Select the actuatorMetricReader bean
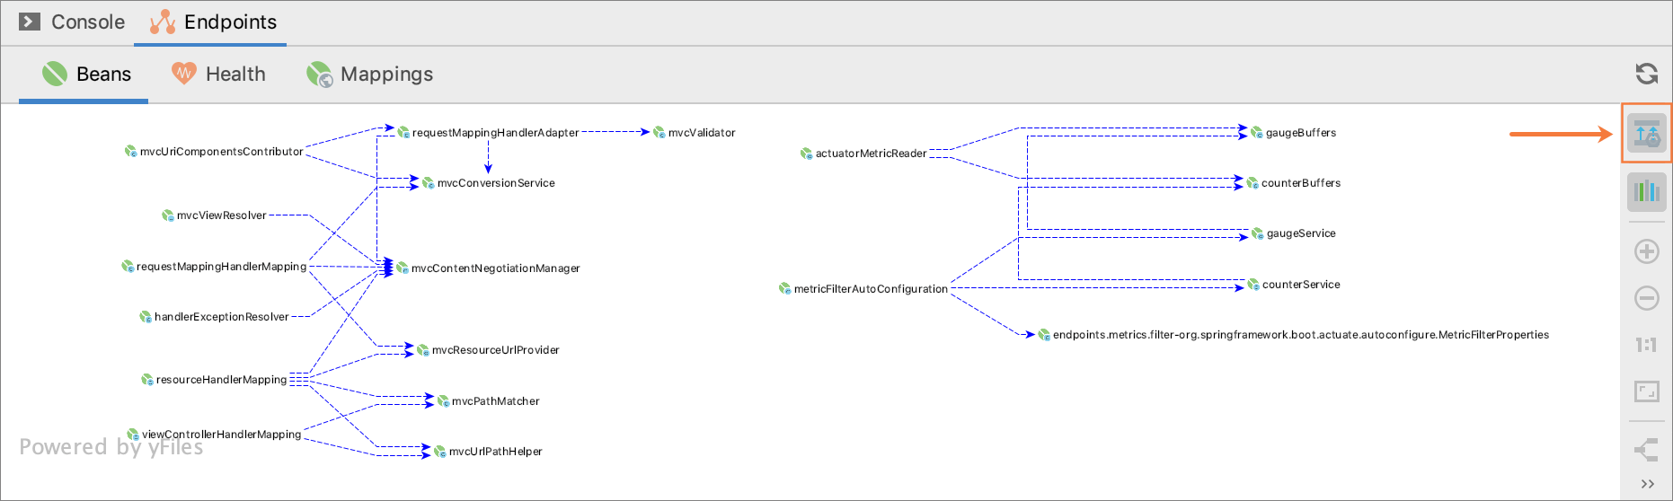Viewport: 1673px width, 501px height. click(x=863, y=154)
